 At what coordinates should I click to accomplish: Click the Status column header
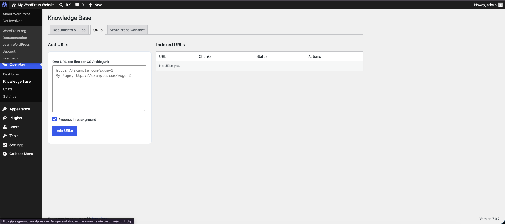click(x=262, y=56)
